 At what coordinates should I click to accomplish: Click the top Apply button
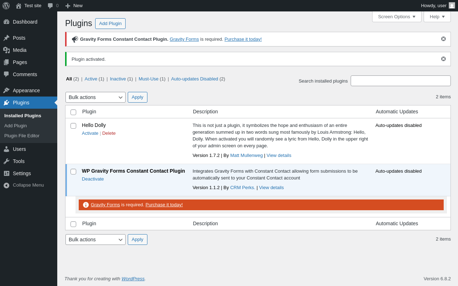(137, 97)
